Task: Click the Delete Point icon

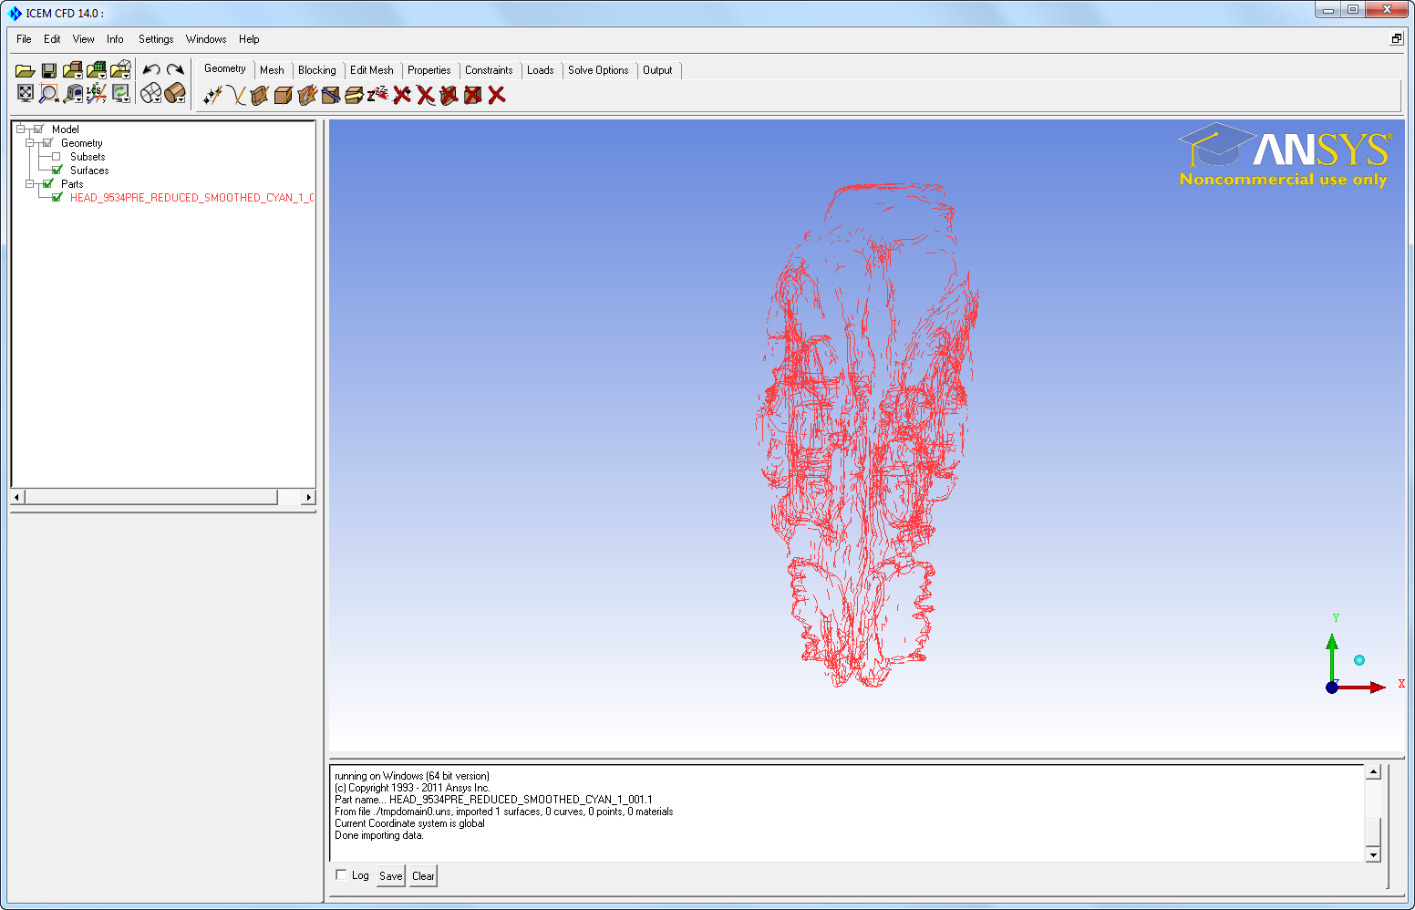Action: click(402, 95)
